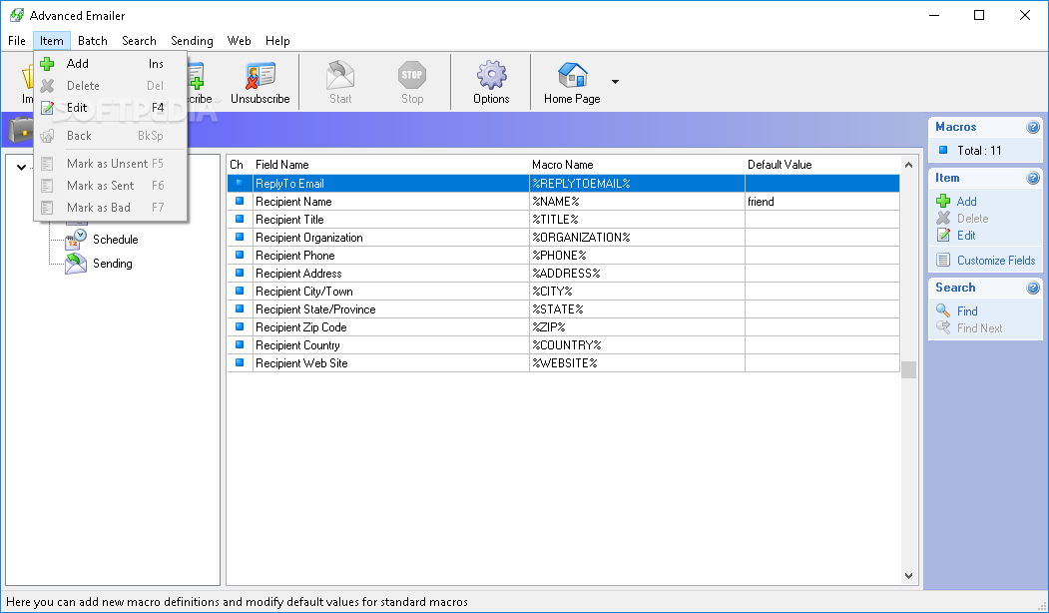Toggle checkbox for Recipient Organization row
The height and width of the screenshot is (613, 1049).
tap(239, 237)
